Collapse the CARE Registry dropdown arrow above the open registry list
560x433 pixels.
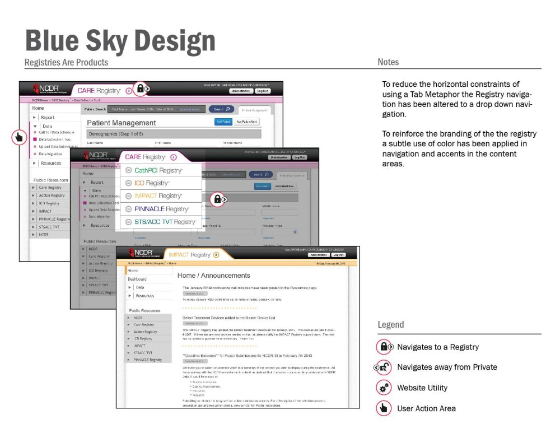click(x=174, y=157)
